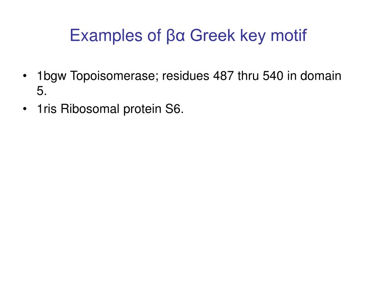The image size is (376, 282).
Task: Click the word 'thru' in the first bullet
Action: (x=248, y=76)
